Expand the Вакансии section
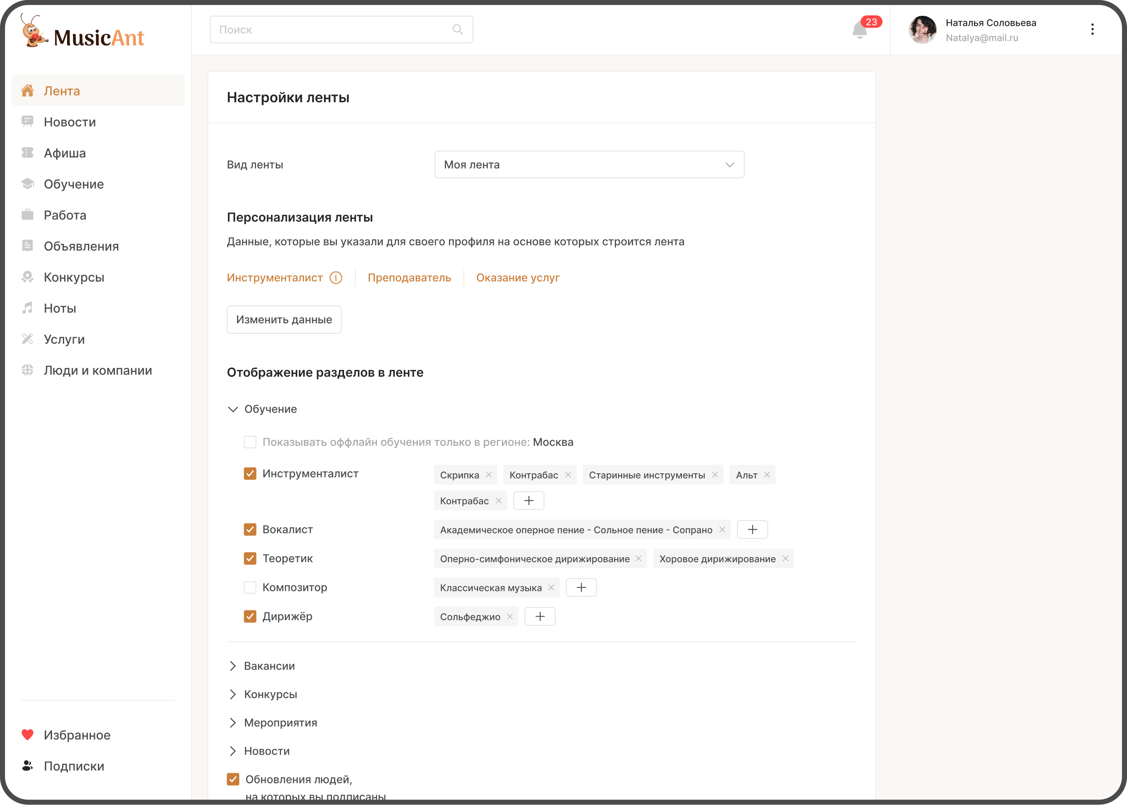This screenshot has width=1127, height=805. click(x=233, y=666)
